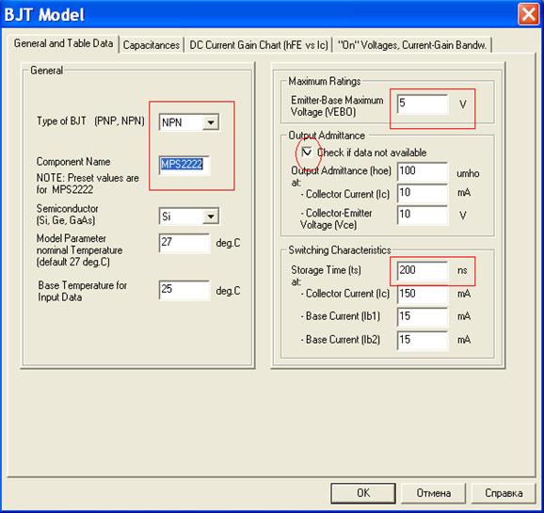
Task: Click the Отмена cancel button
Action: [x=433, y=493]
